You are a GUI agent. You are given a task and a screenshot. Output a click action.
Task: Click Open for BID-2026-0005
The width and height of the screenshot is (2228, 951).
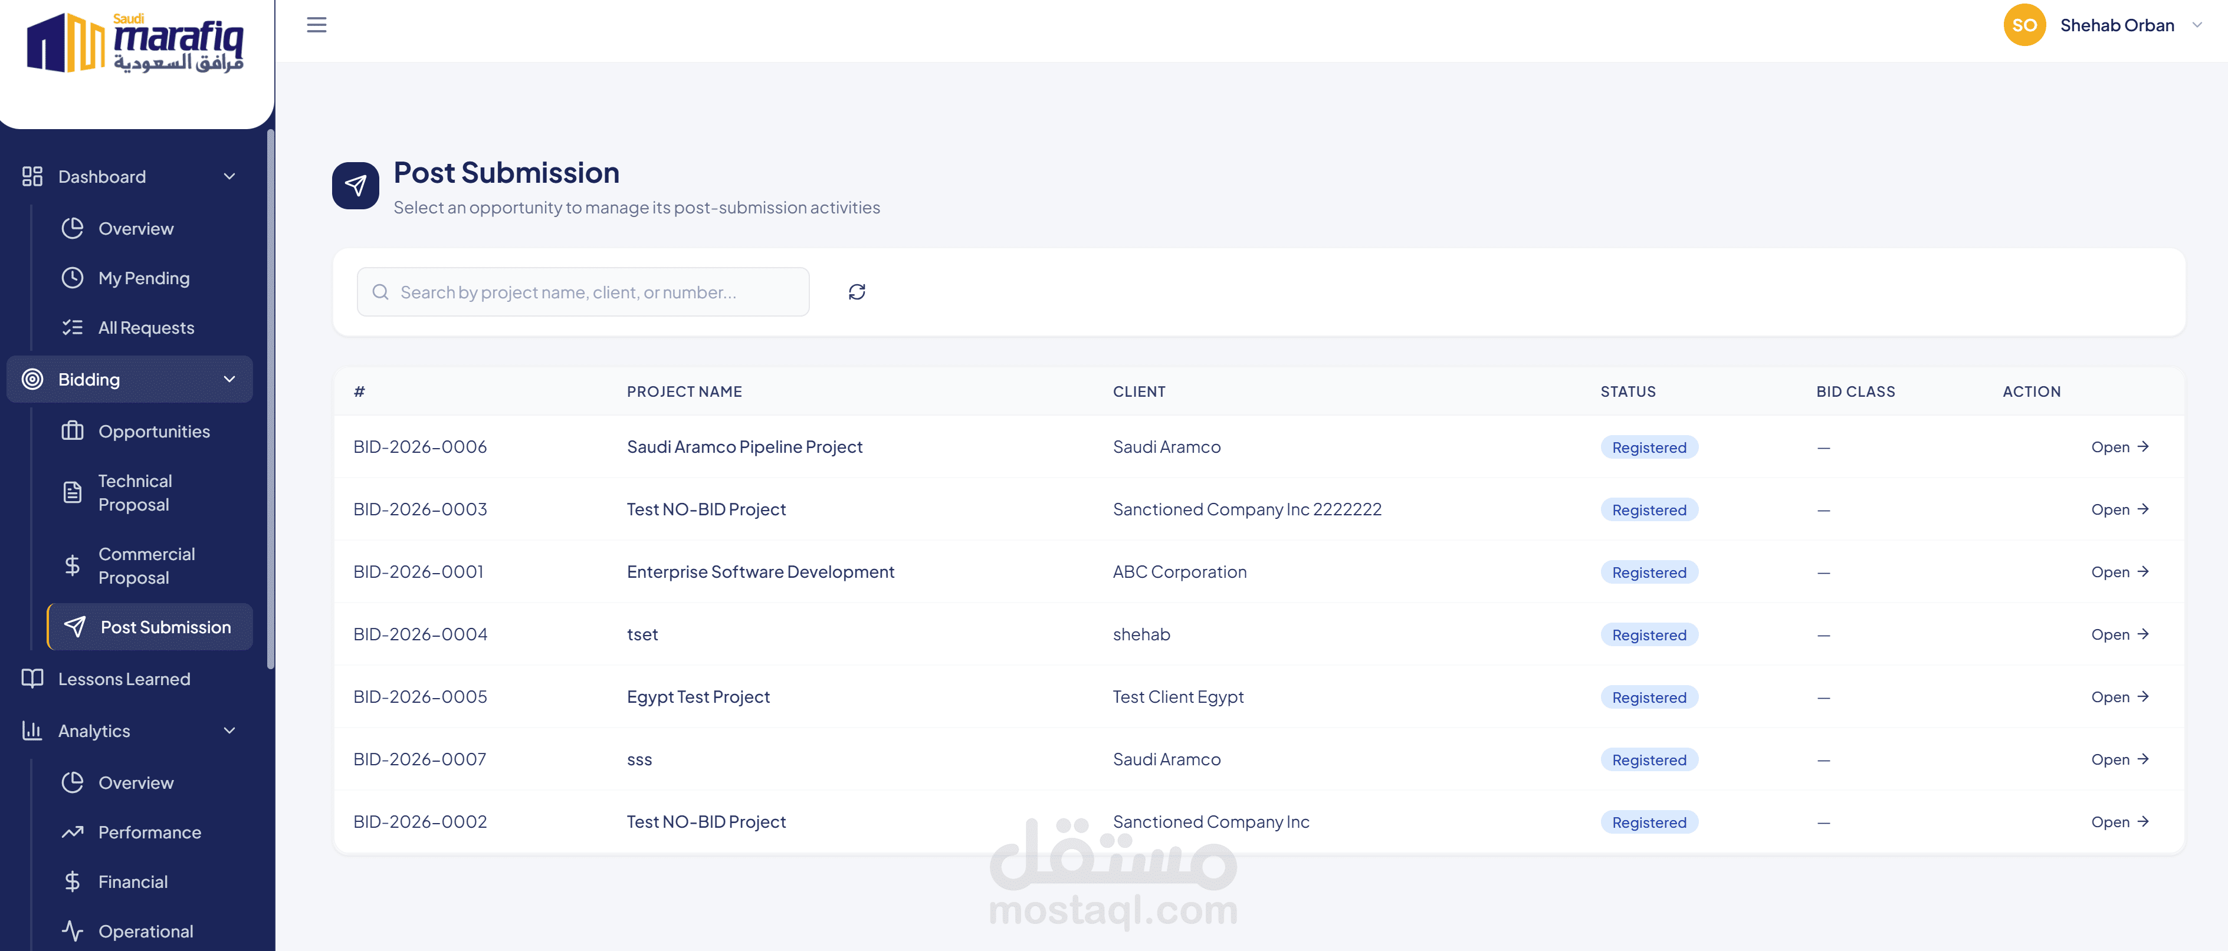tap(2119, 697)
